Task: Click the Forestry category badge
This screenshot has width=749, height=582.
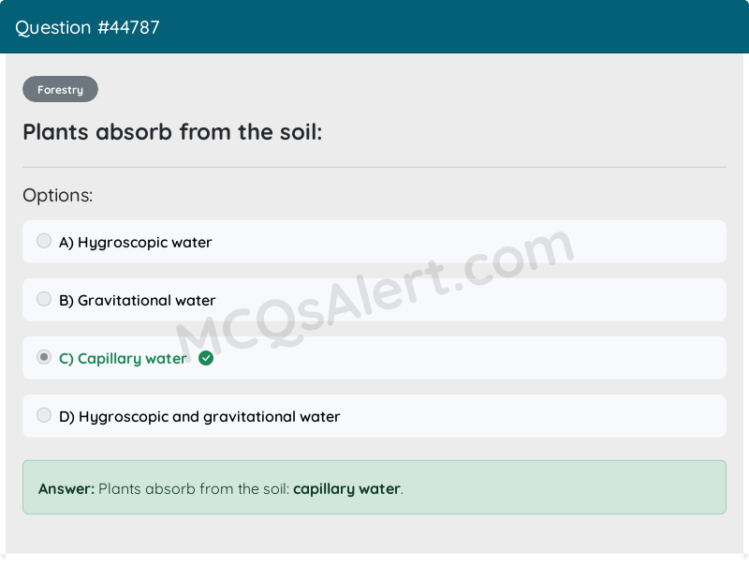Action: coord(60,89)
